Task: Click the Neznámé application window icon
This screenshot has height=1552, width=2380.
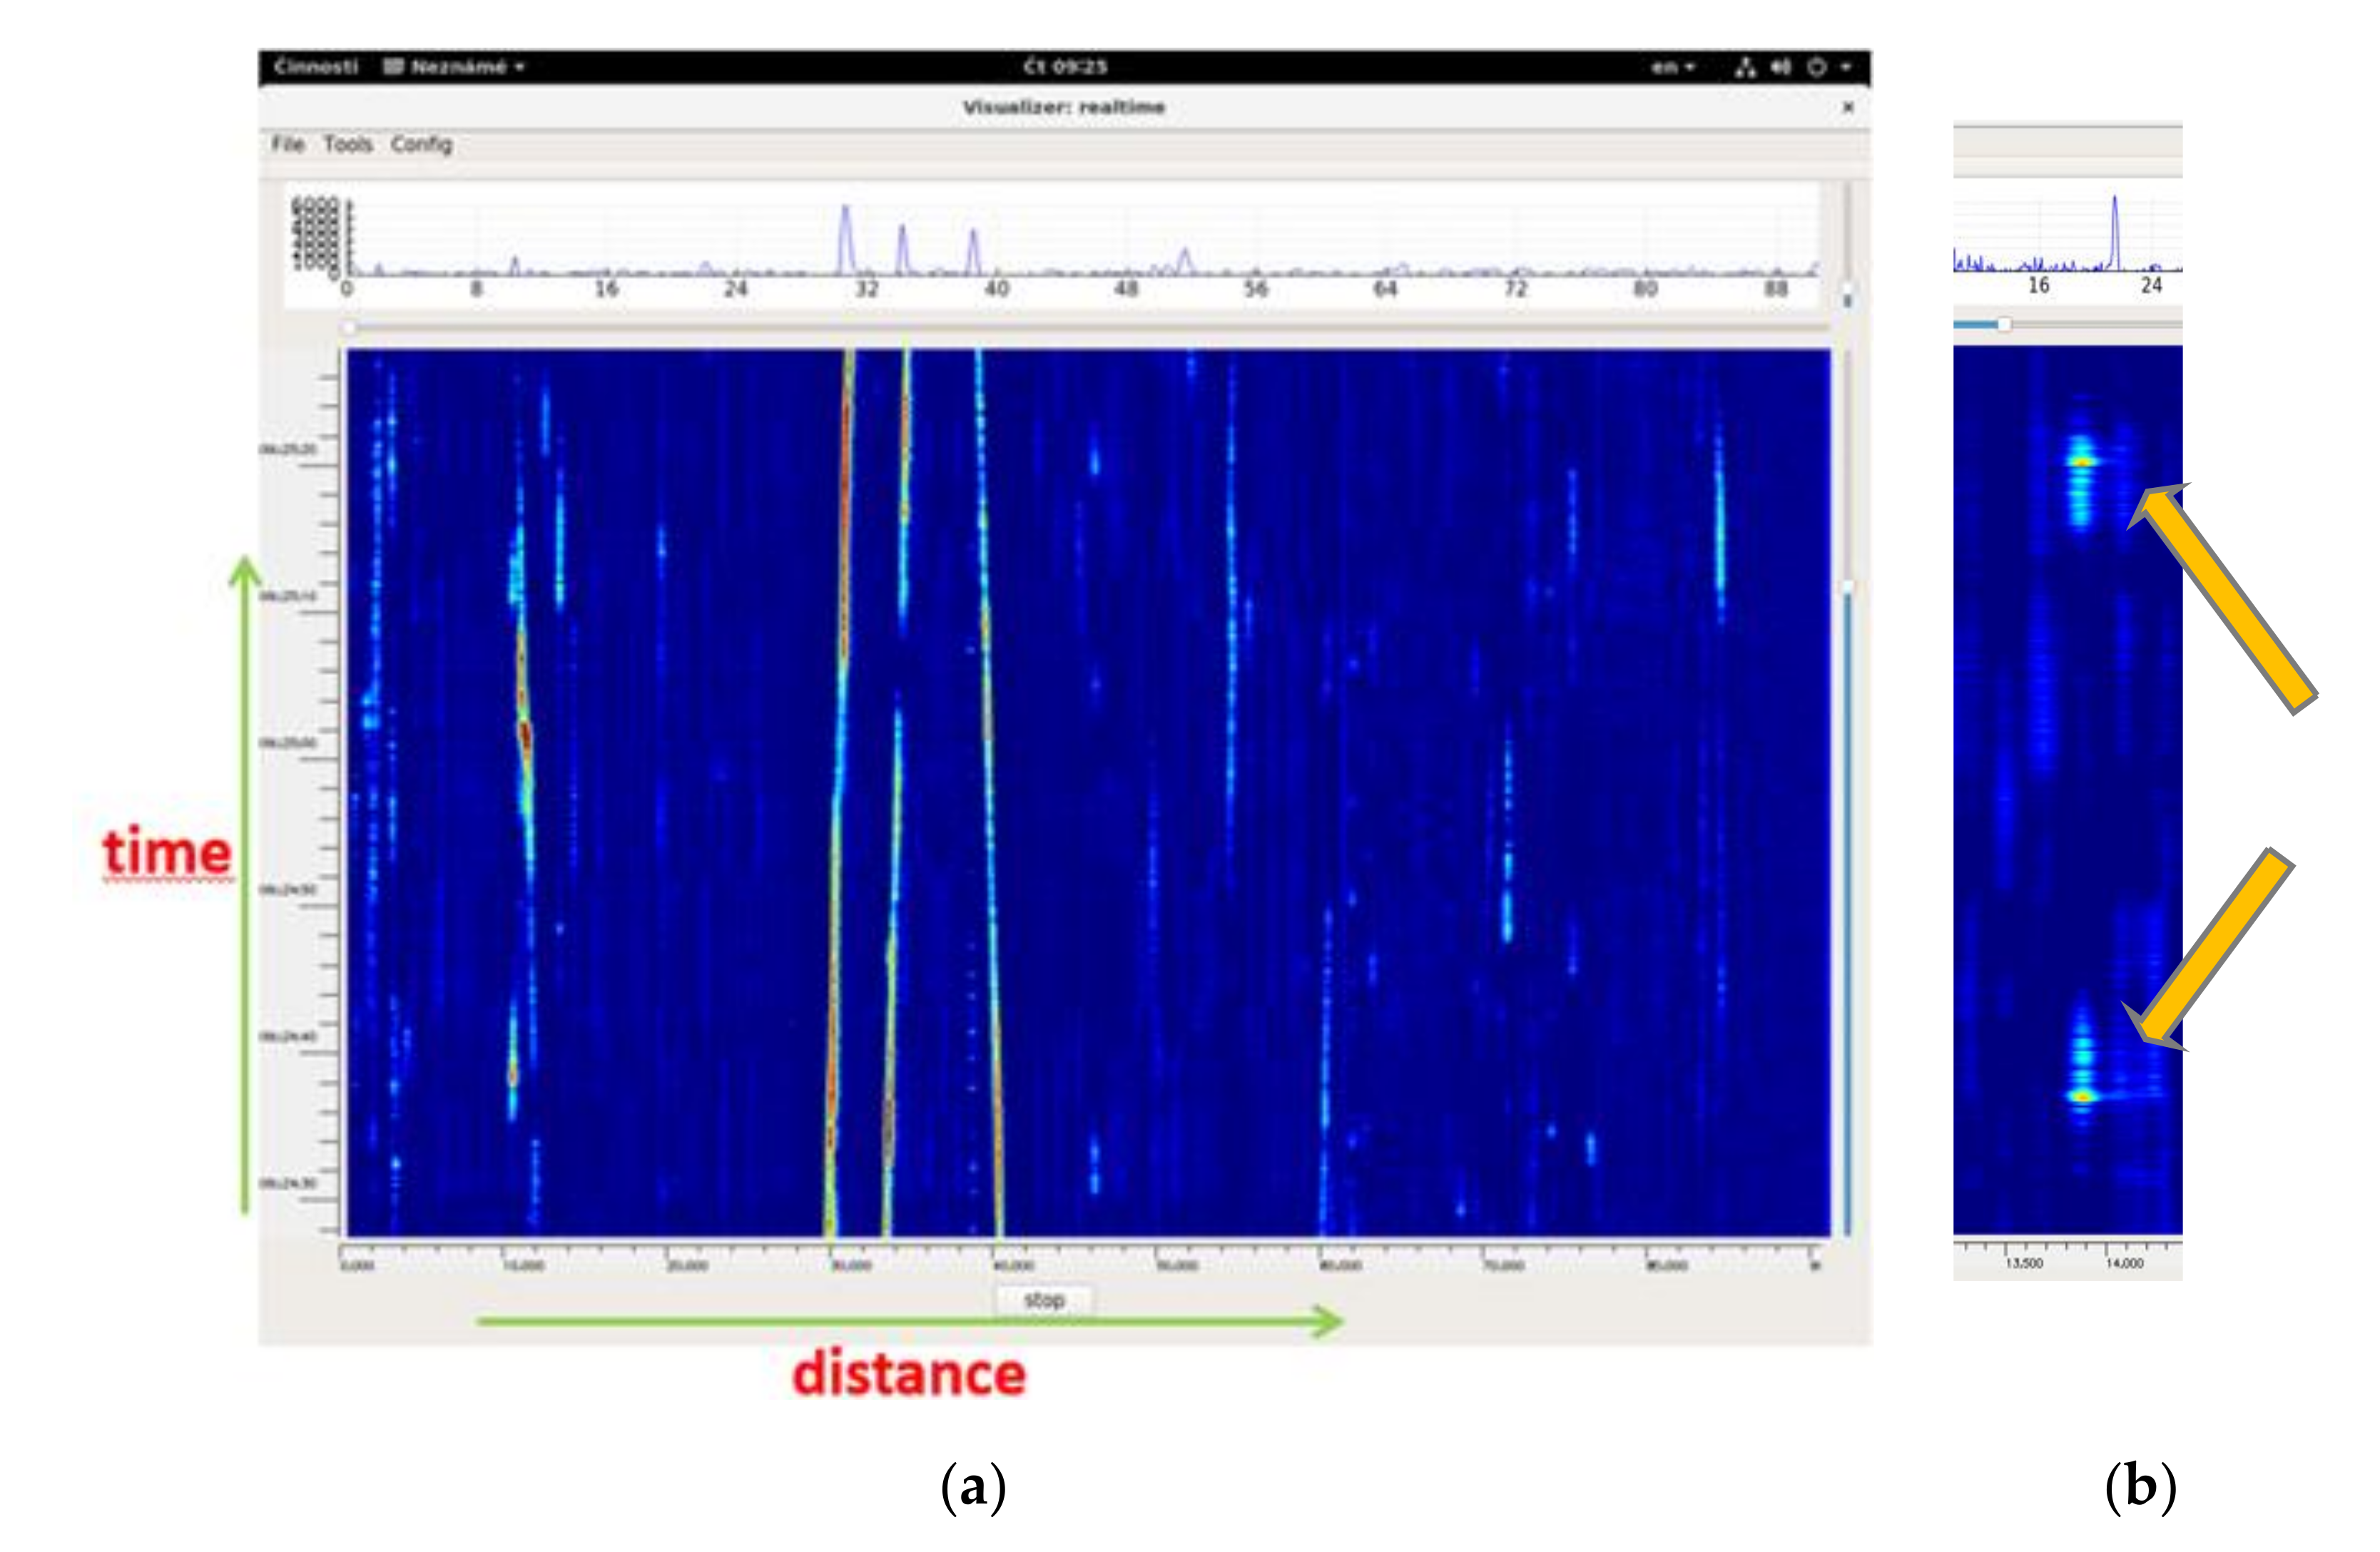Action: 393,67
